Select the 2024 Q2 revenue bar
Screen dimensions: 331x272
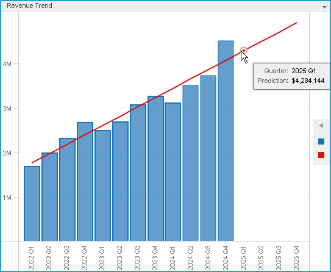[190, 163]
